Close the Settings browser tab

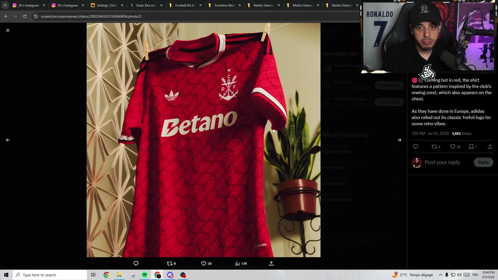pos(122,5)
